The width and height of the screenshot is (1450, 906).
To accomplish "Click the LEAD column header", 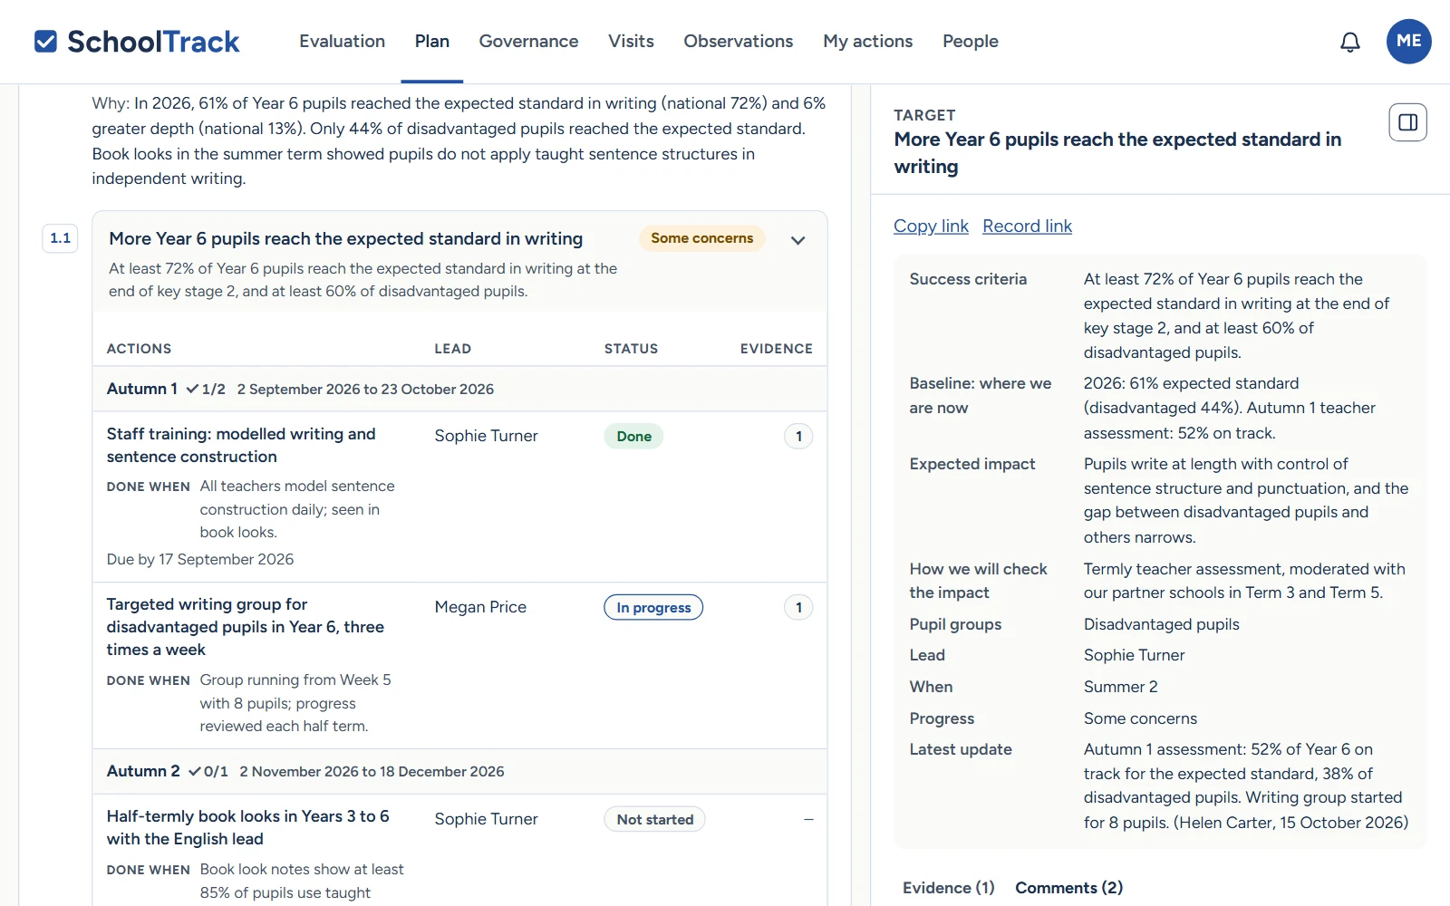I will click(x=453, y=349).
